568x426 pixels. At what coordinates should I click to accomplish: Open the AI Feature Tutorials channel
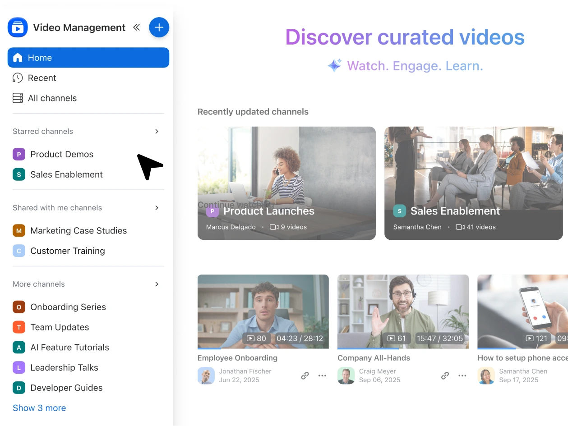point(69,347)
